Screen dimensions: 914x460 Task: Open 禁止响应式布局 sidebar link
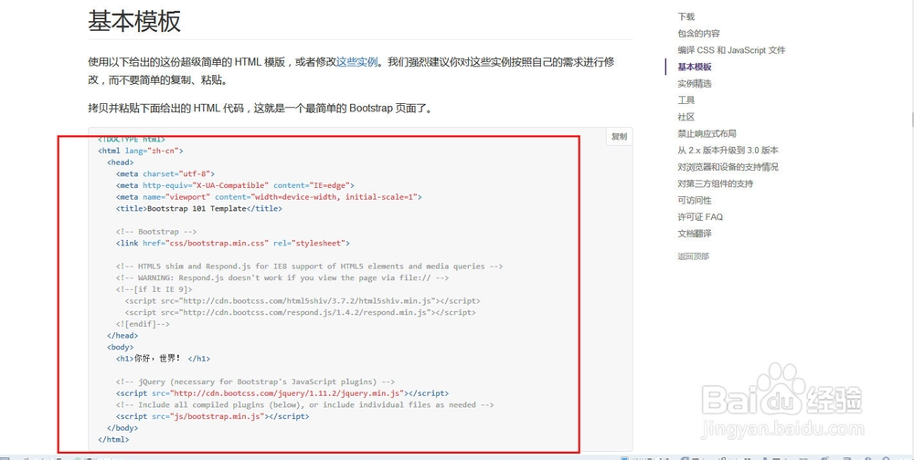[x=707, y=134]
